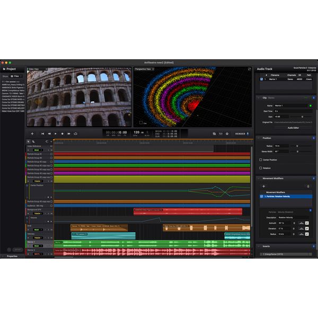Viewport: 318px width, 318px height.
Task: Click the icon left of the mixer icon
Action: (214, 134)
